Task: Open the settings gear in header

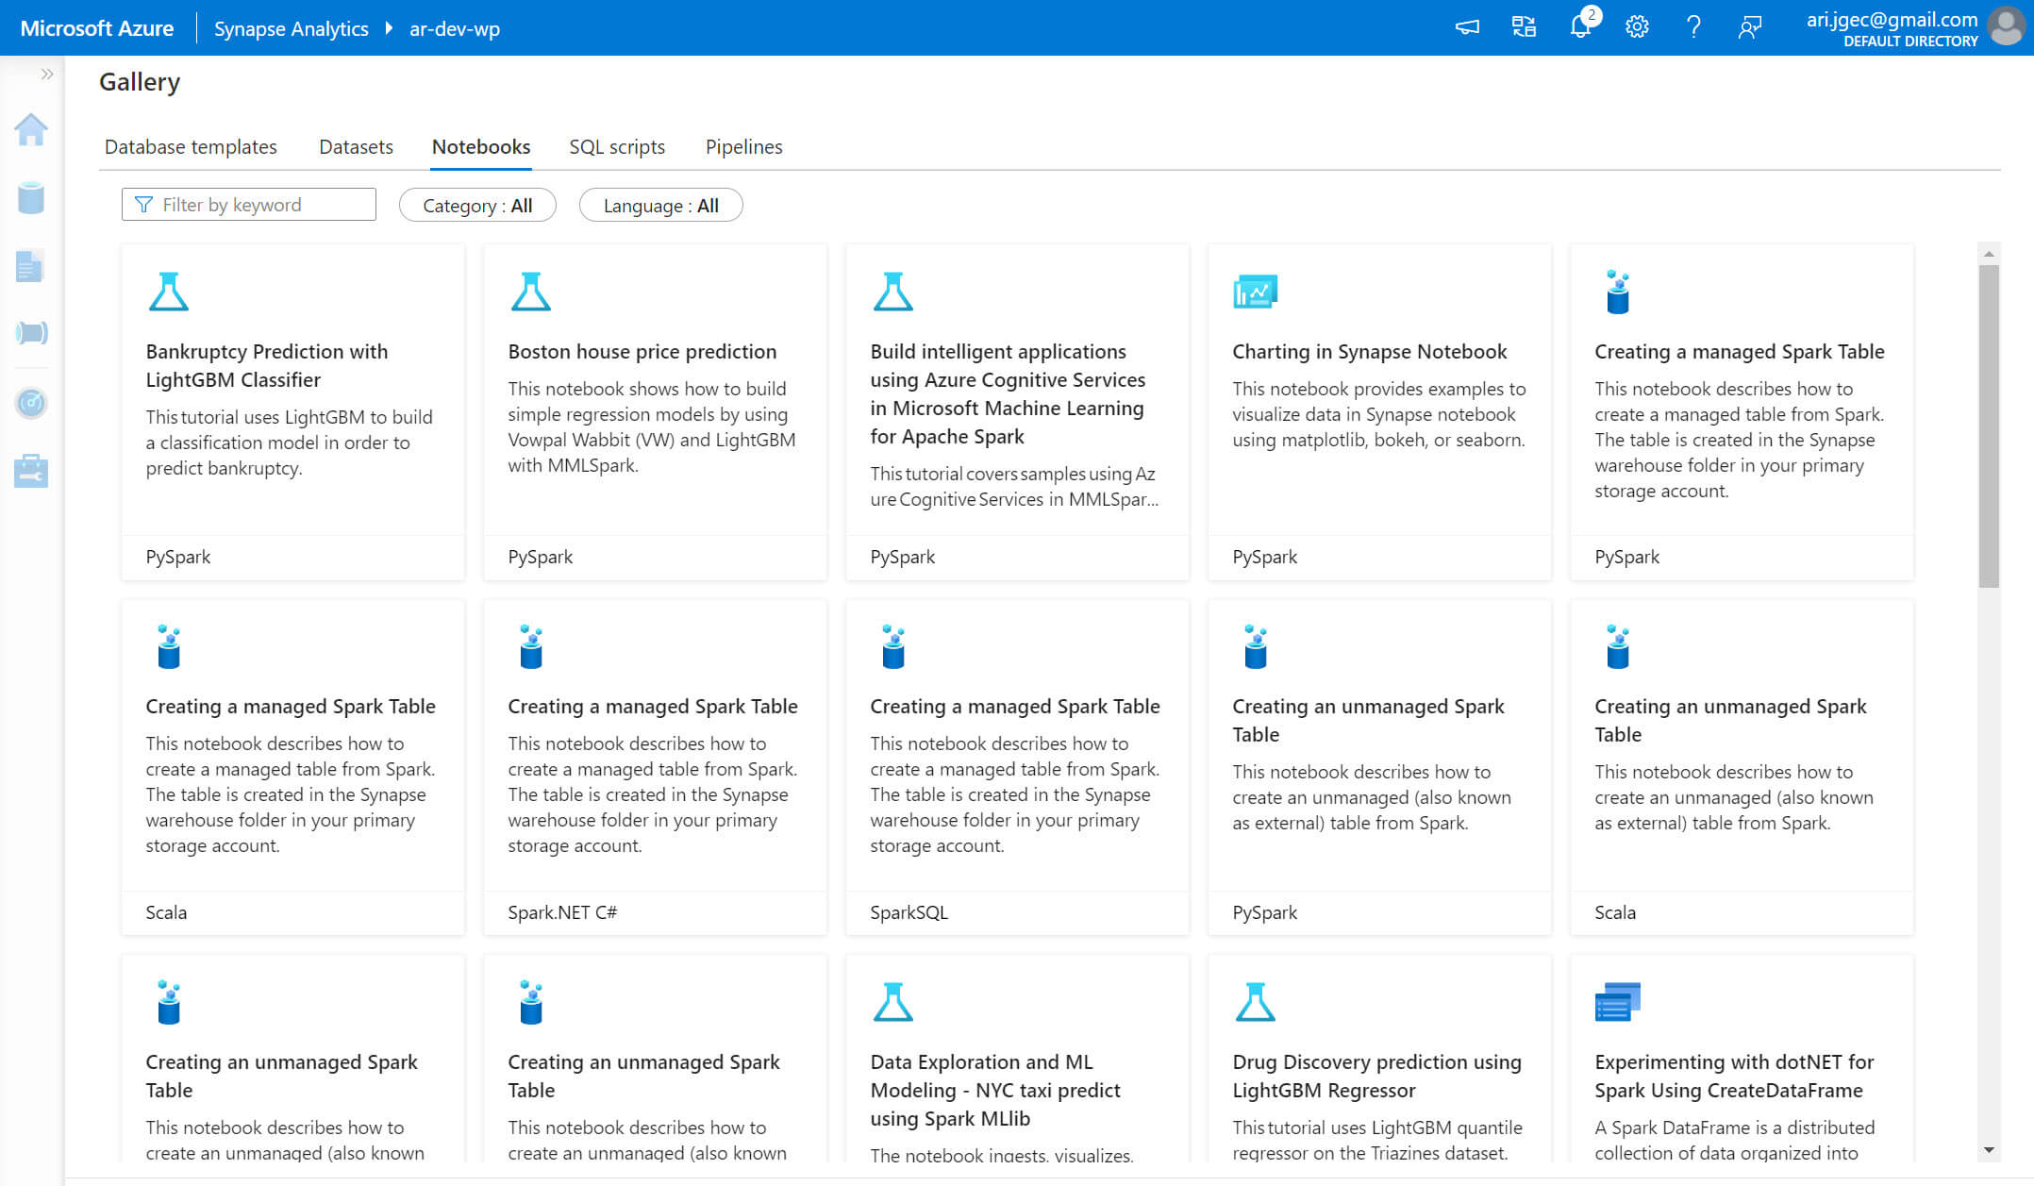Action: (x=1637, y=27)
